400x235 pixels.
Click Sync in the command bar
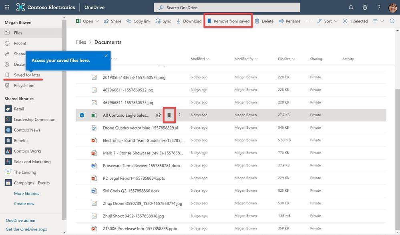tap(163, 21)
